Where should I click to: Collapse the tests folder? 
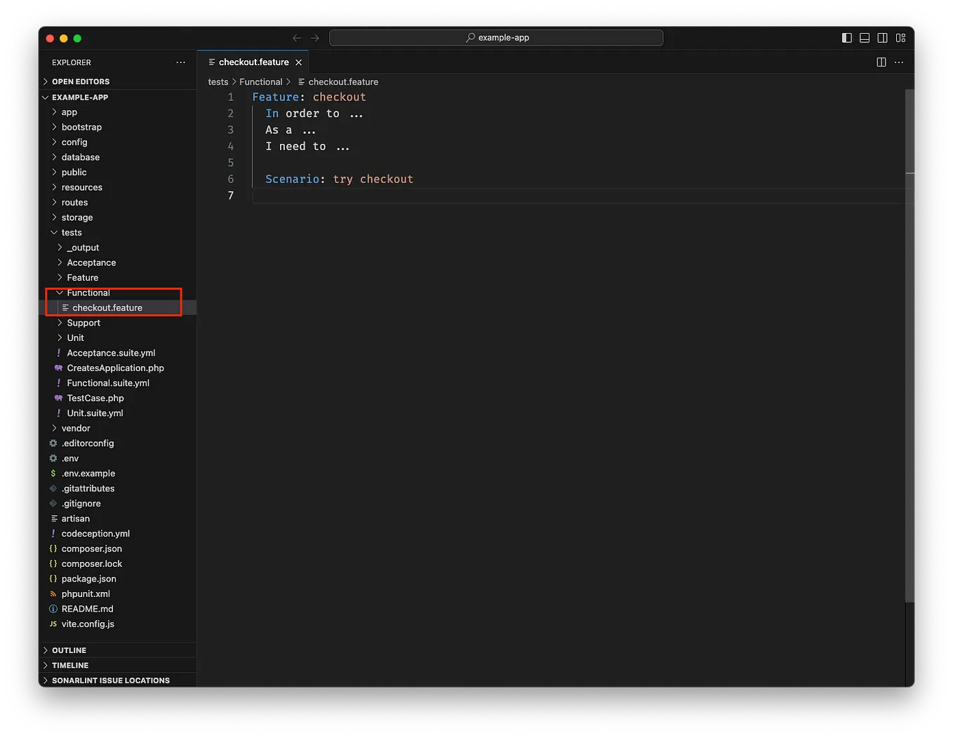tap(71, 232)
